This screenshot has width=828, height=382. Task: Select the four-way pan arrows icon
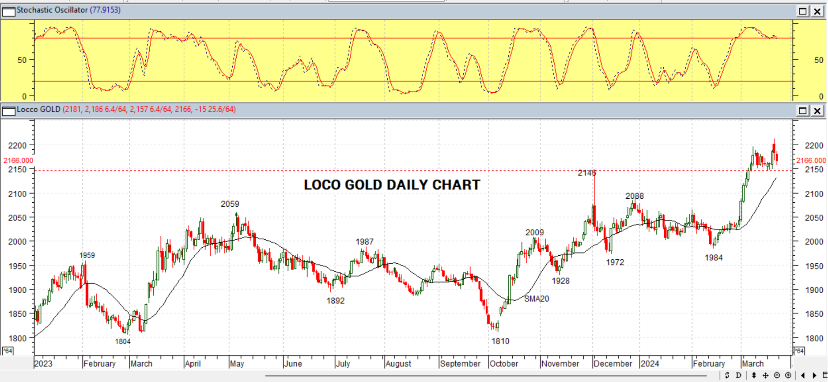tap(765, 375)
